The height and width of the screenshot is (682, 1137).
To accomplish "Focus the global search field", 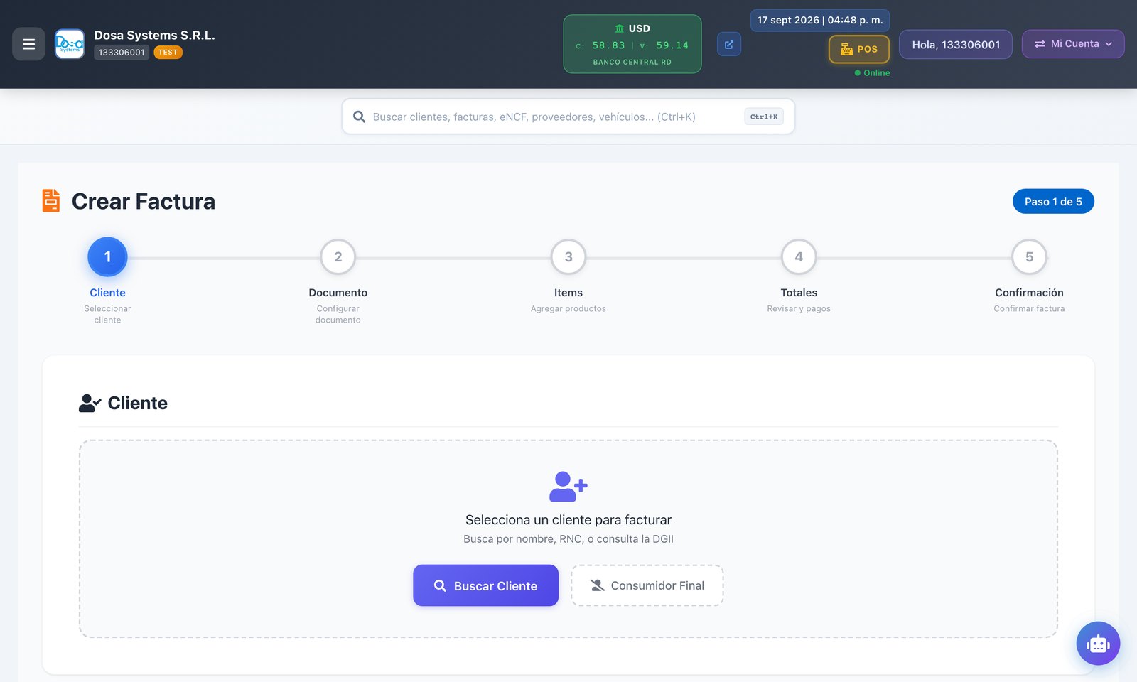I will point(568,117).
